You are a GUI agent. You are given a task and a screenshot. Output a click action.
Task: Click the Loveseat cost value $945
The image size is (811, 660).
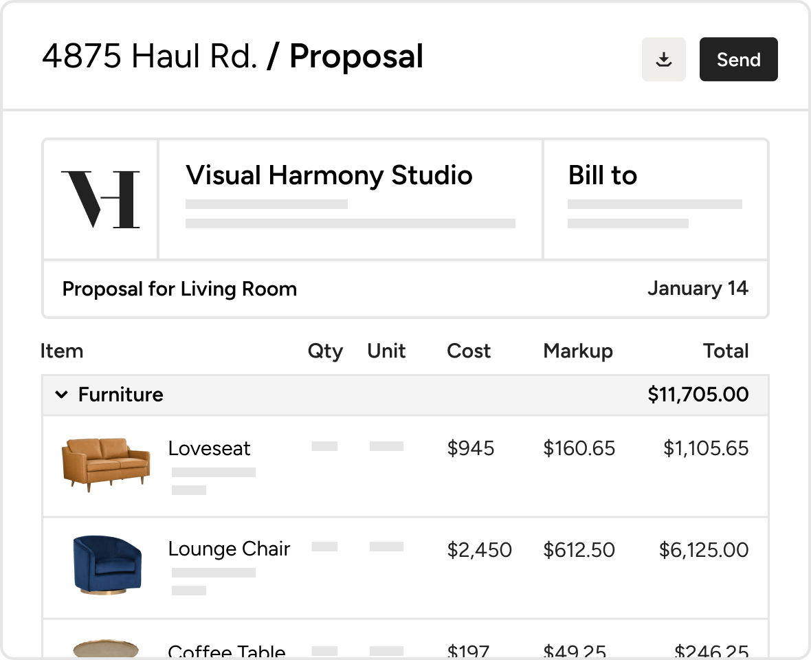coord(471,448)
